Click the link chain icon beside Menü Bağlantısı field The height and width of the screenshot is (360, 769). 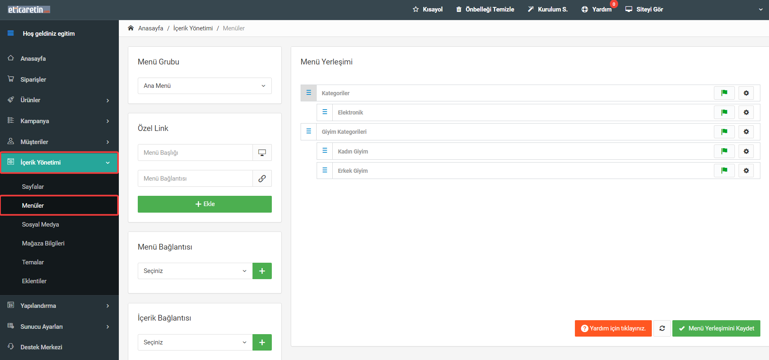click(x=262, y=179)
